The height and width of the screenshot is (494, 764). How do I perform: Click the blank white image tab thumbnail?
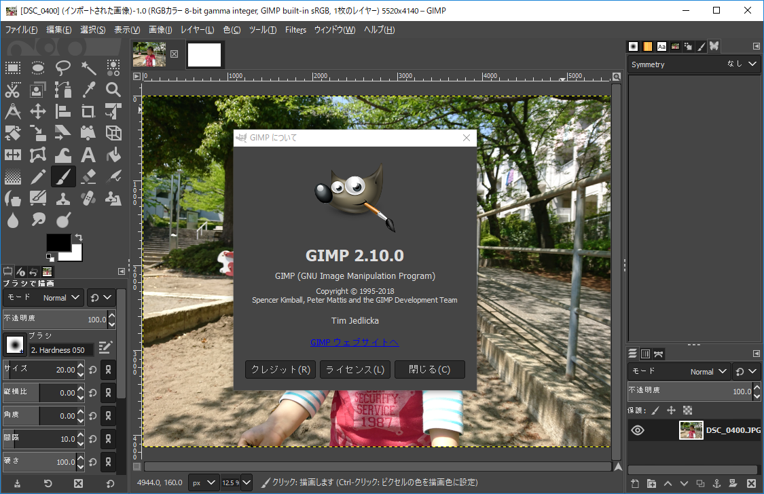[x=204, y=54]
